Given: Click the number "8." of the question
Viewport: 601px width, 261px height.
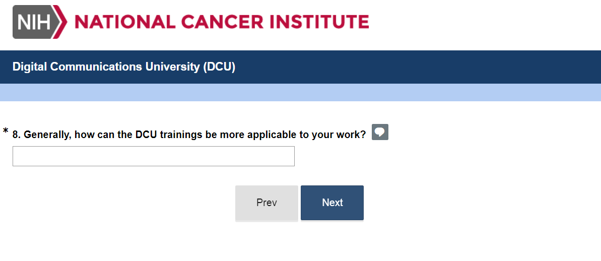Looking at the screenshot, I should coord(17,135).
